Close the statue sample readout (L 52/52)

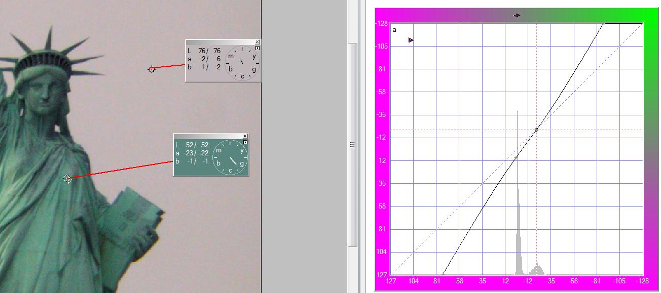pyautogui.click(x=245, y=136)
